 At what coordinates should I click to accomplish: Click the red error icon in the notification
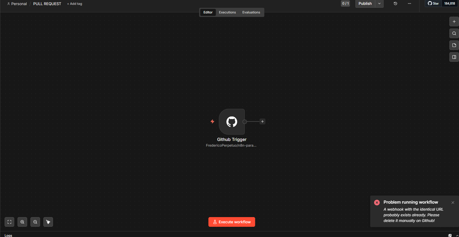click(377, 203)
